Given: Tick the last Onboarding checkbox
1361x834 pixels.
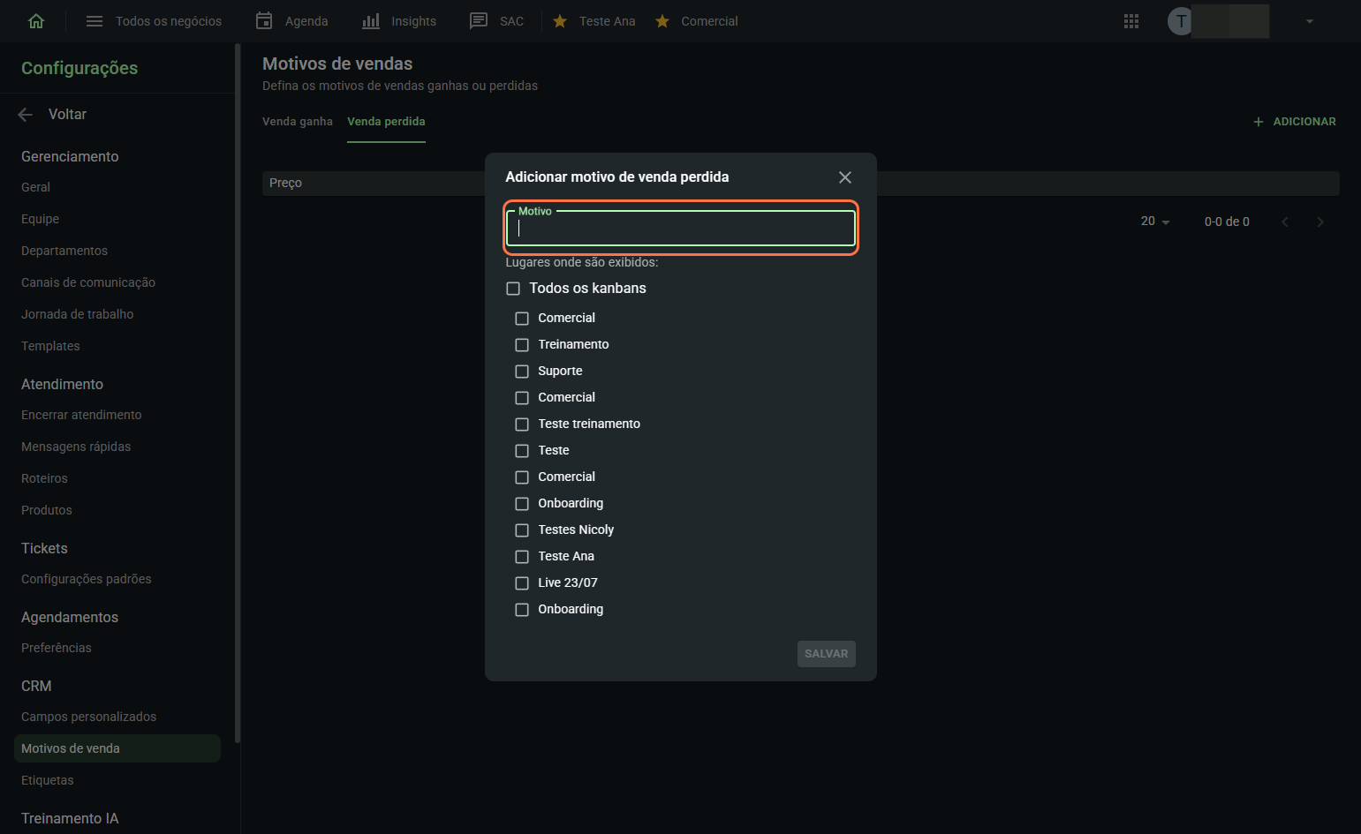Looking at the screenshot, I should pos(522,610).
